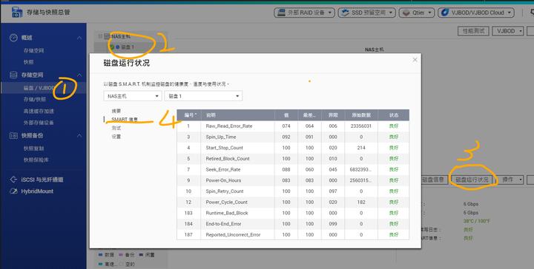The image size is (534, 269).
Task: Click the VJBOD/VJBOD Cloud icon
Action: (445, 13)
